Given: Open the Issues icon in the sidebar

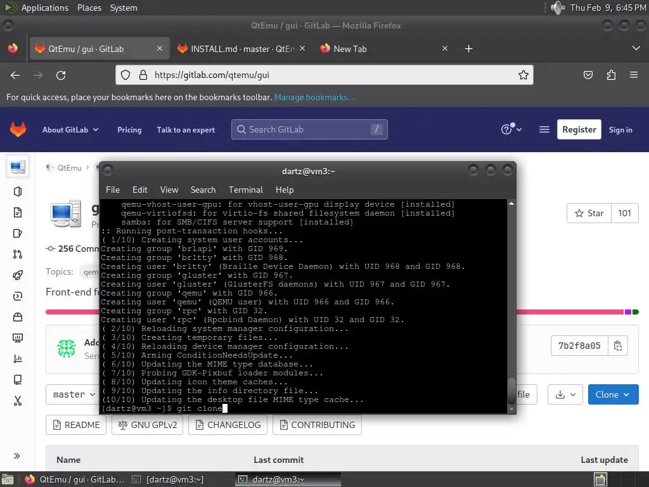Looking at the screenshot, I should pyautogui.click(x=17, y=212).
